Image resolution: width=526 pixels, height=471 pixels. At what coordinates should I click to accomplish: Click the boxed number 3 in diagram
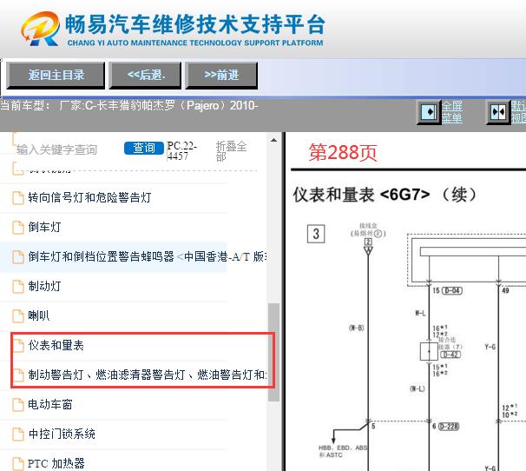point(316,234)
